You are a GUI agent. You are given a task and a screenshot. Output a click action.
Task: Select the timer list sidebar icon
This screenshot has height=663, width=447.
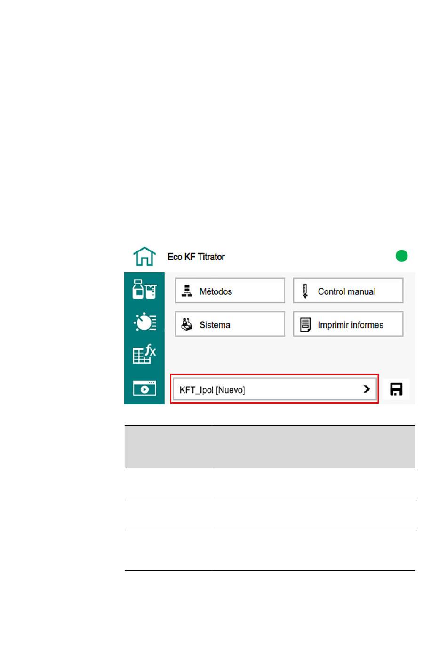144,322
